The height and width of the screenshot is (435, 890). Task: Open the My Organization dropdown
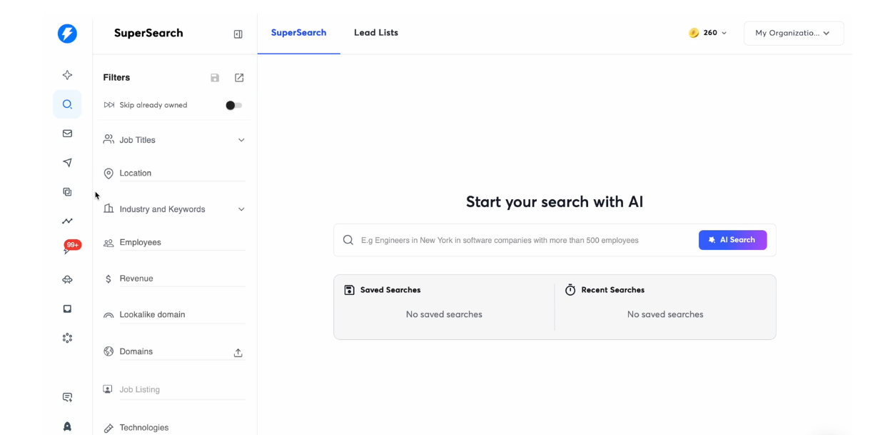pos(794,33)
